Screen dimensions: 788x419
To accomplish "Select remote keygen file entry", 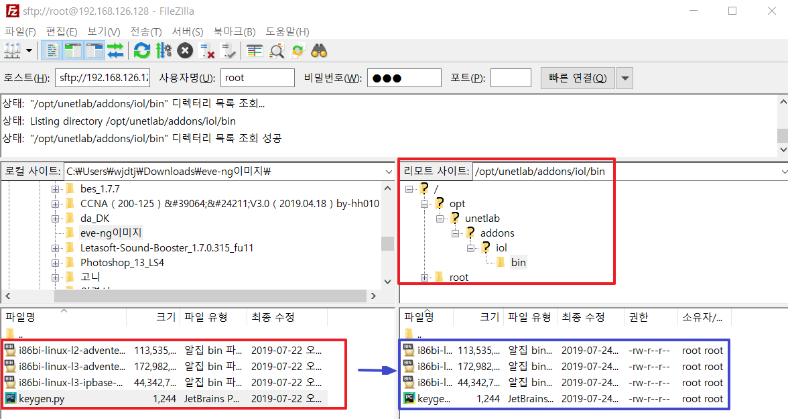I will 566,399.
